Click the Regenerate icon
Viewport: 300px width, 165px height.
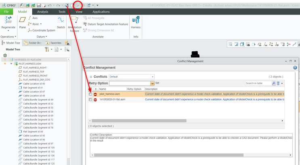pyautogui.click(x=8, y=20)
